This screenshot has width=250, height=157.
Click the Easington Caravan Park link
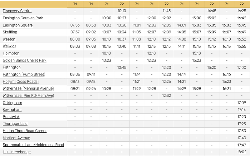[23, 18]
